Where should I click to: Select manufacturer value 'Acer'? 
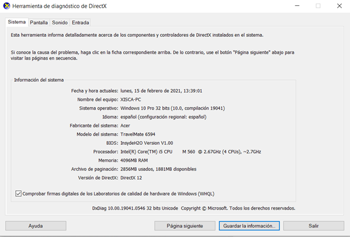click(x=125, y=126)
